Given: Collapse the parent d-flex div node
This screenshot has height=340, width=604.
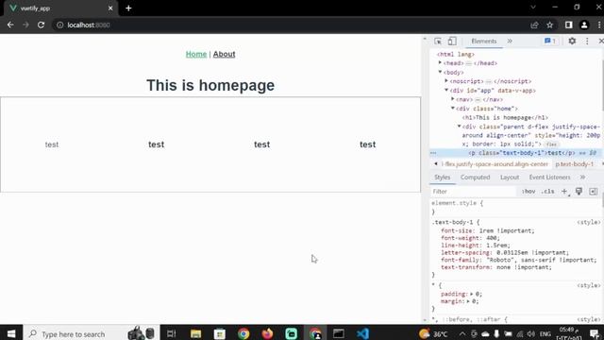Looking at the screenshot, I should coord(460,127).
